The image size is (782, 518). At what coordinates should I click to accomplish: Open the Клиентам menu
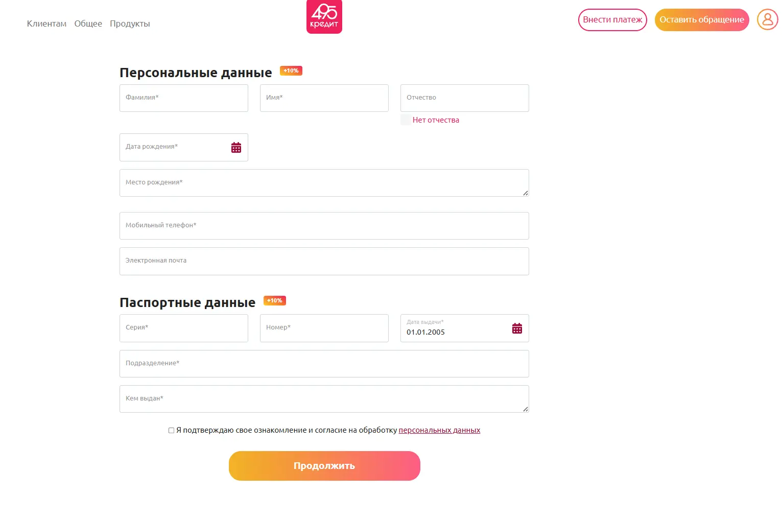[x=46, y=23]
